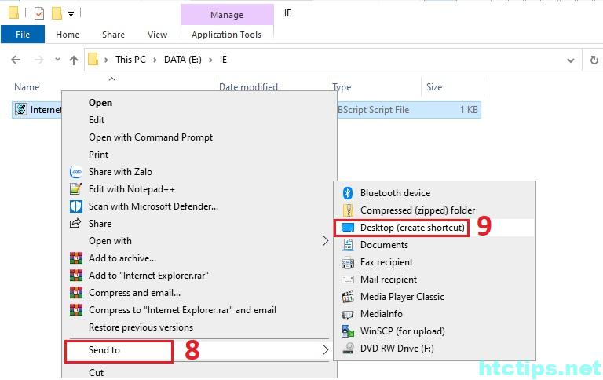Click the Properties icon in quick access toolbar
Image resolution: width=603 pixels, height=380 pixels.
tap(39, 13)
